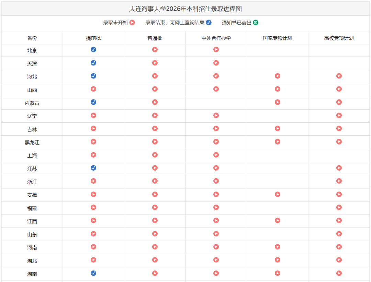This screenshot has height=282, width=371.
Task: Click the 山东 province cell
Action: click(x=32, y=235)
